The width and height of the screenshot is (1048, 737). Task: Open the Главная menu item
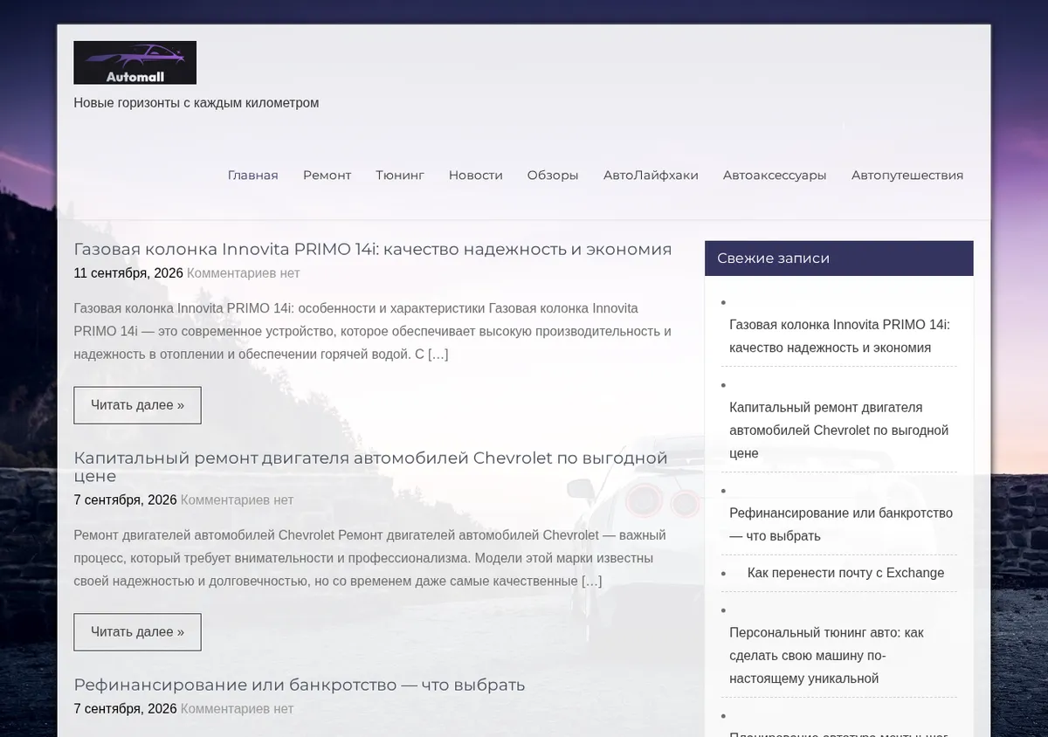(252, 175)
